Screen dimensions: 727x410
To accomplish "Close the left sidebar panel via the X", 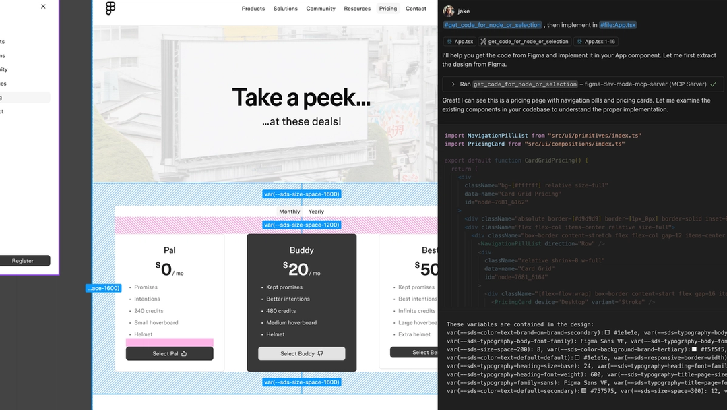I will point(42,6).
